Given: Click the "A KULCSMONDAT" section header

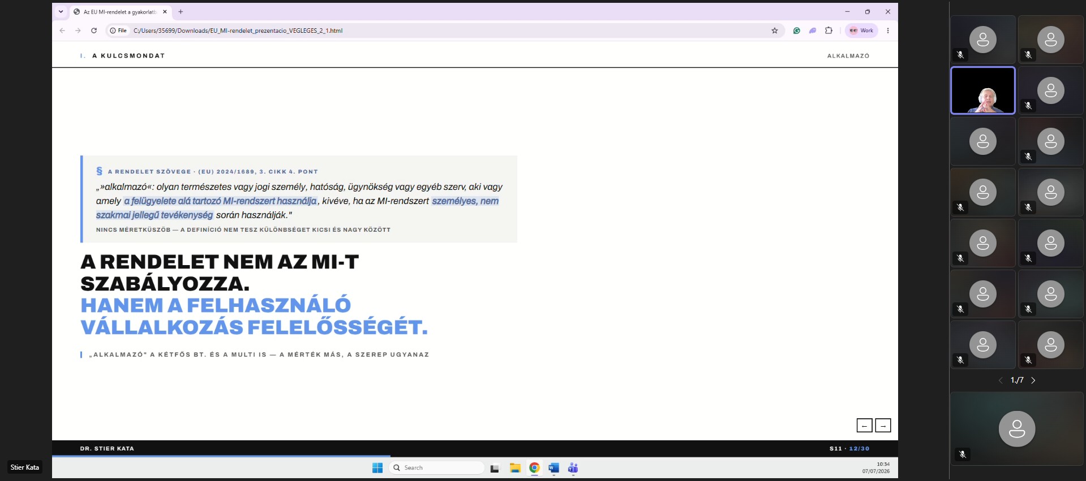Looking at the screenshot, I should pyautogui.click(x=128, y=56).
